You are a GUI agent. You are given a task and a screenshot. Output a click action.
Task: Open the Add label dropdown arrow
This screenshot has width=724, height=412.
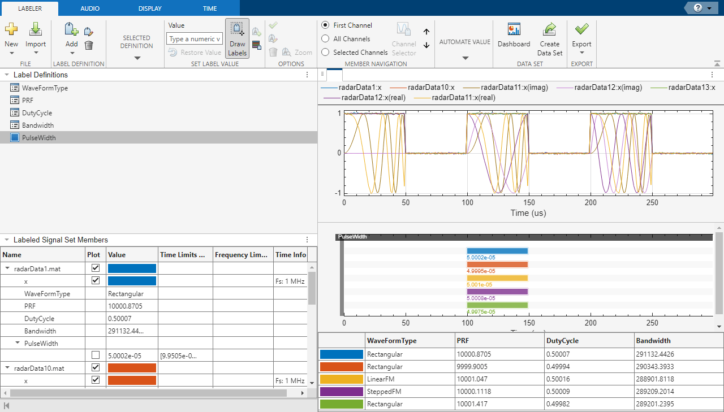tap(72, 54)
